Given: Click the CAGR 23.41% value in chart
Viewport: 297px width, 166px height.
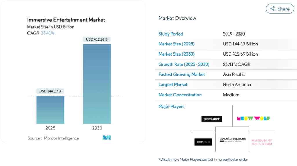Looking at the screenshot, I should pyautogui.click(x=47, y=33).
